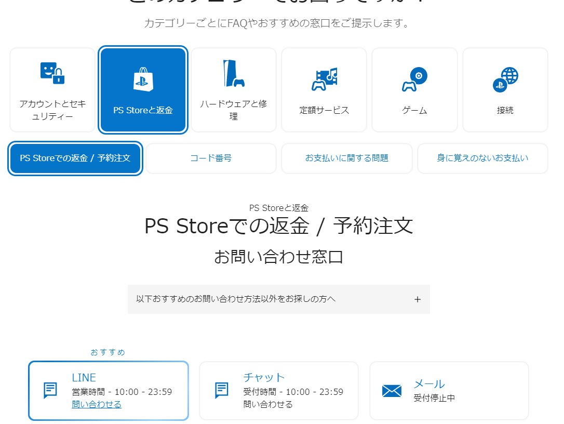This screenshot has height=424, width=564.
Task: Select the PS Storeでの返金 / 予約注文 subcategory
Action: (x=75, y=158)
